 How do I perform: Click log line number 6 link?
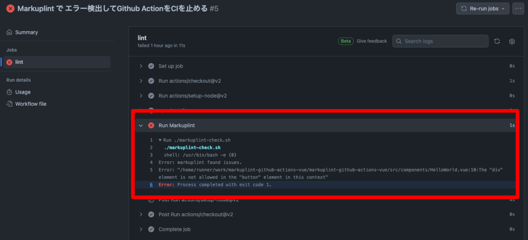point(151,185)
